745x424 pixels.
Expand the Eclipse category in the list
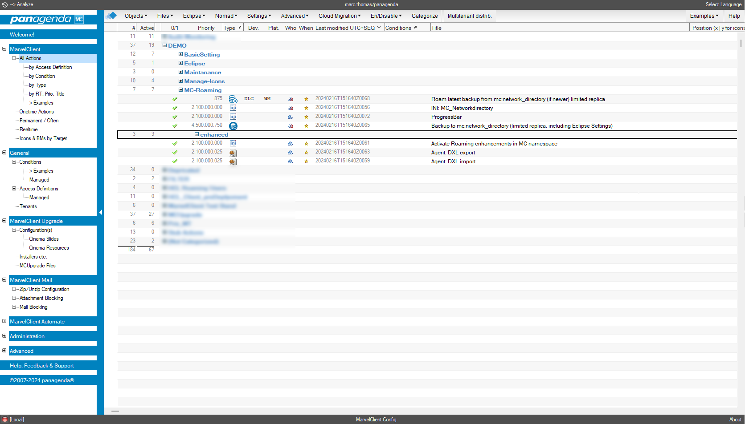pyautogui.click(x=180, y=63)
